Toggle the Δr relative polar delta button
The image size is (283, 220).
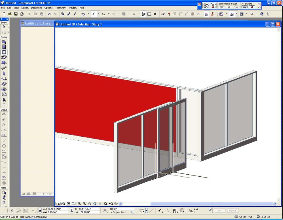click(x=72, y=210)
